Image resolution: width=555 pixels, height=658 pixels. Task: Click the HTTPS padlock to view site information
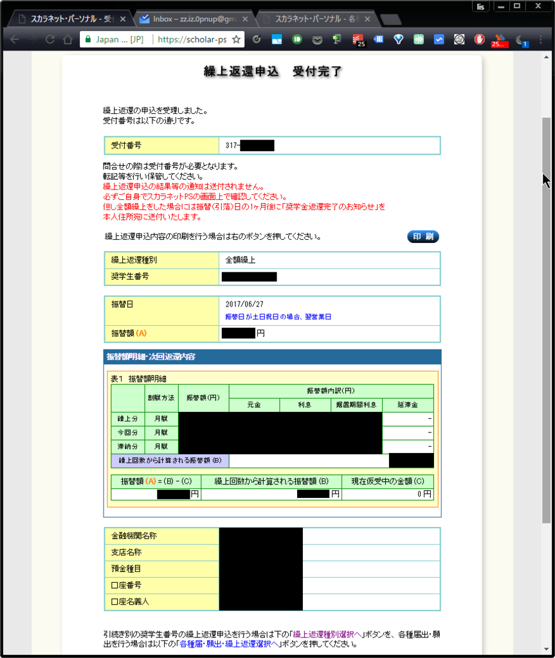(87, 39)
